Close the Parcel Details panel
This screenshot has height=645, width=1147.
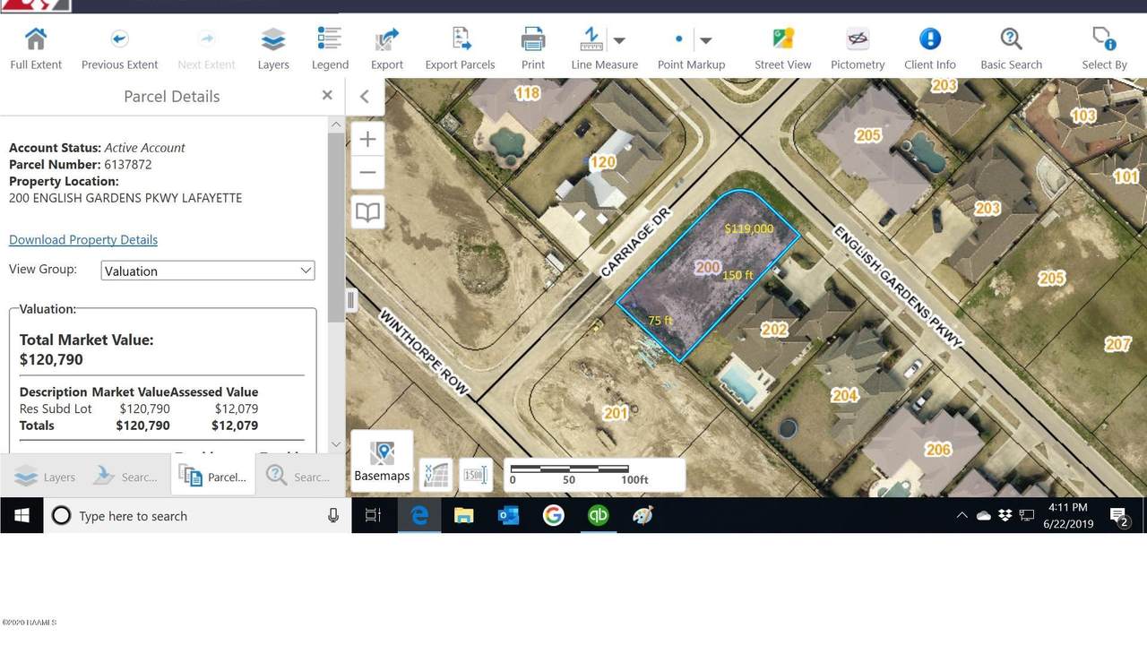pyautogui.click(x=327, y=95)
